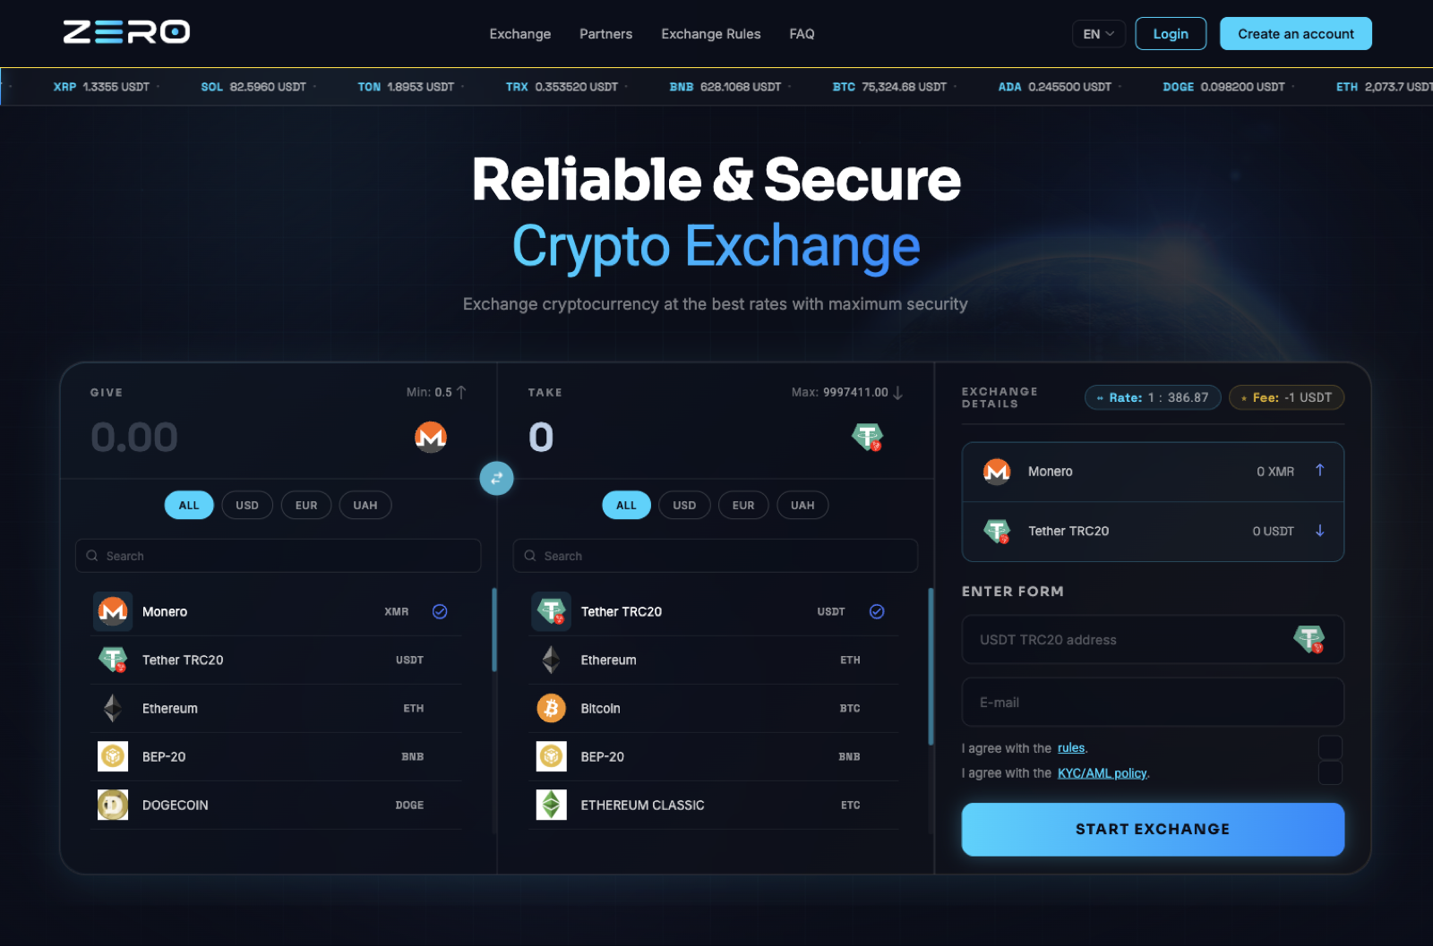Filter the Take list by UAH
The height and width of the screenshot is (946, 1433).
802,505
